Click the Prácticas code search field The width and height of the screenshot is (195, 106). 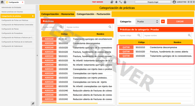[x=52, y=27]
